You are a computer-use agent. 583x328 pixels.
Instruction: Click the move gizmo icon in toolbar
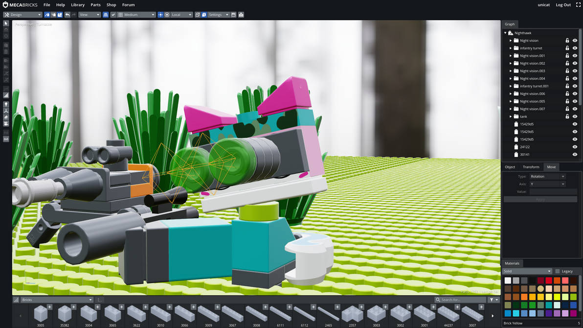pyautogui.click(x=160, y=15)
